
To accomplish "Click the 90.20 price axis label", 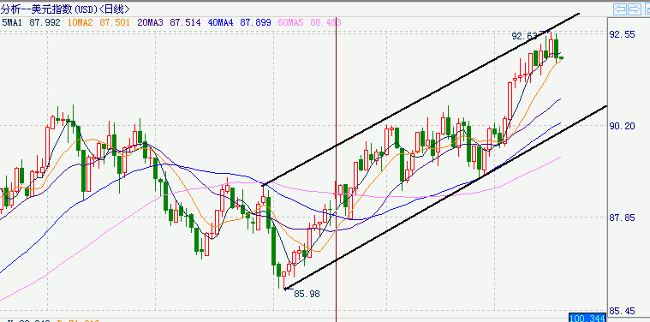I will (623, 126).
